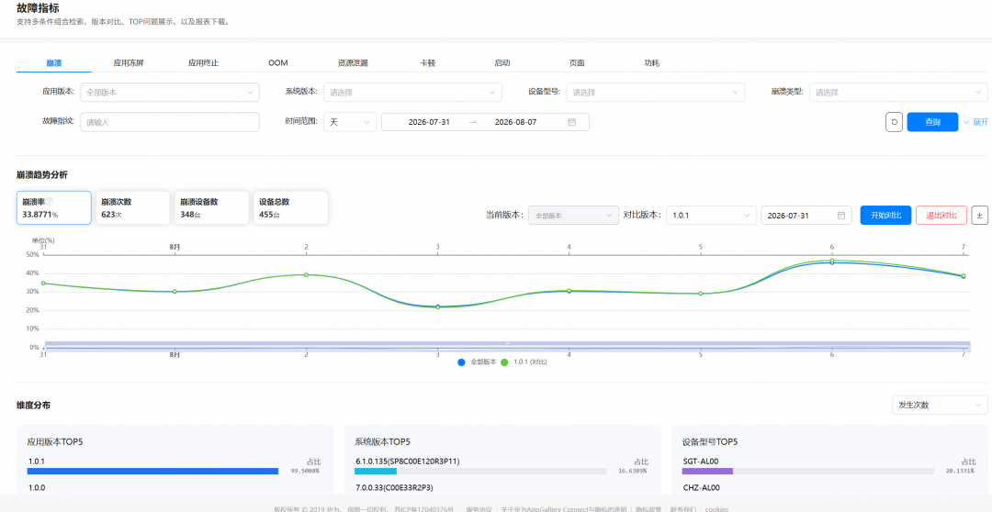Switch to the 页面 tab
Screen dimensions: 992x512
[577, 63]
